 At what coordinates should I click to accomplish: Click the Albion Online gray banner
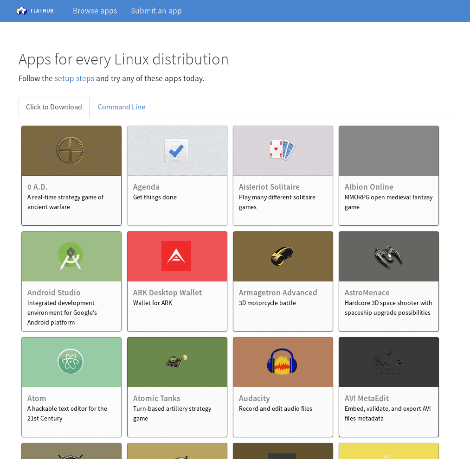[x=389, y=151]
